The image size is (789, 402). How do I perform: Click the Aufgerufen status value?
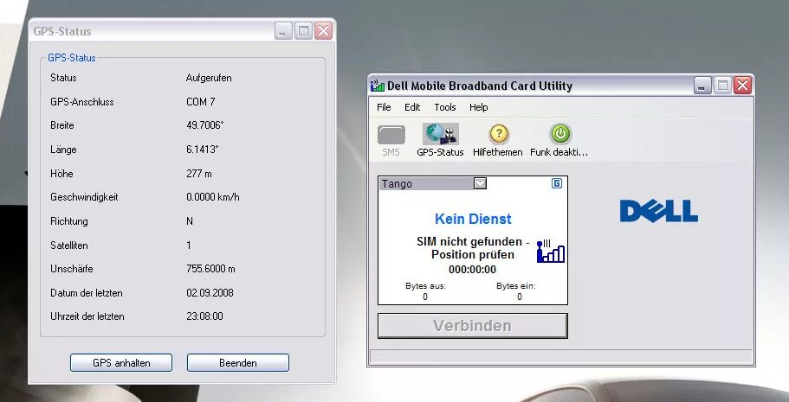pos(209,78)
